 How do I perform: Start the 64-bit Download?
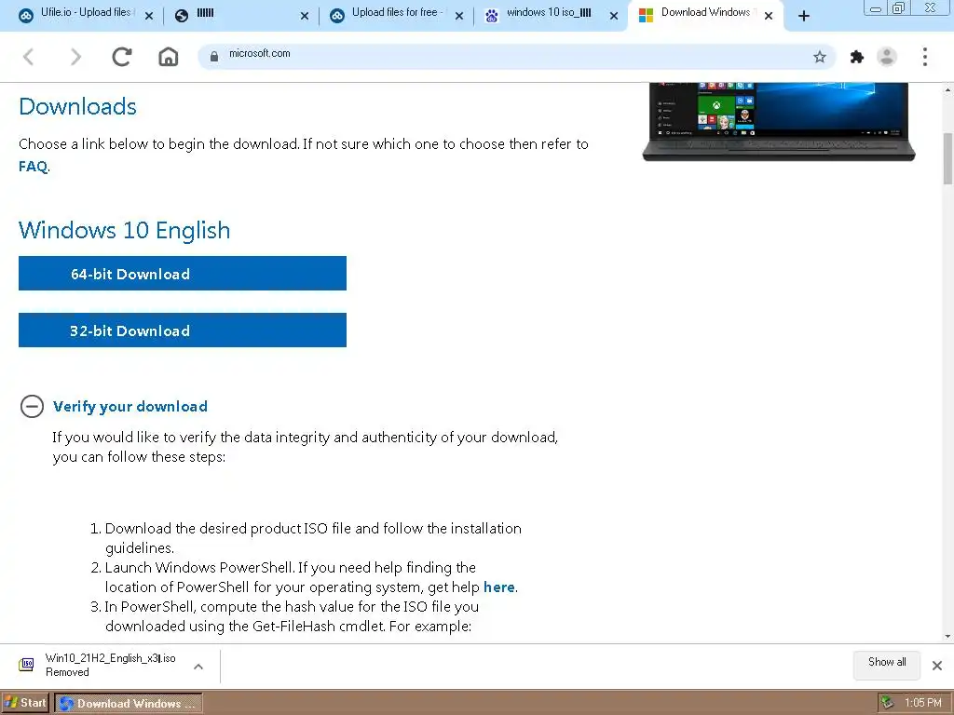pos(183,274)
